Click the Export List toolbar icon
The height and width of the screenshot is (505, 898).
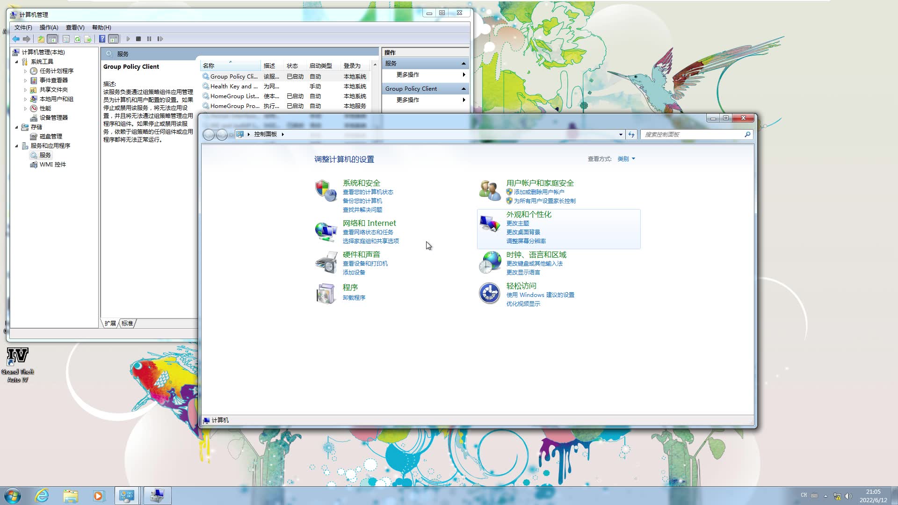(x=87, y=39)
